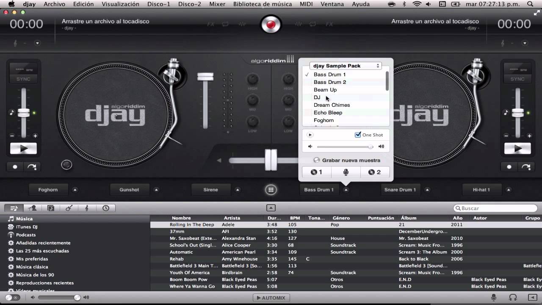Open the Archivo menu
This screenshot has width=542, height=305.
[x=55, y=4]
